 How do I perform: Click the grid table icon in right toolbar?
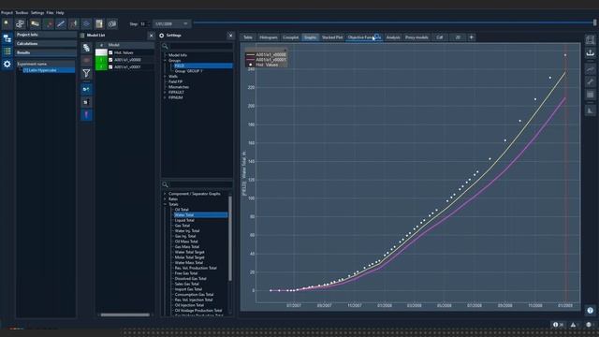coord(591,95)
